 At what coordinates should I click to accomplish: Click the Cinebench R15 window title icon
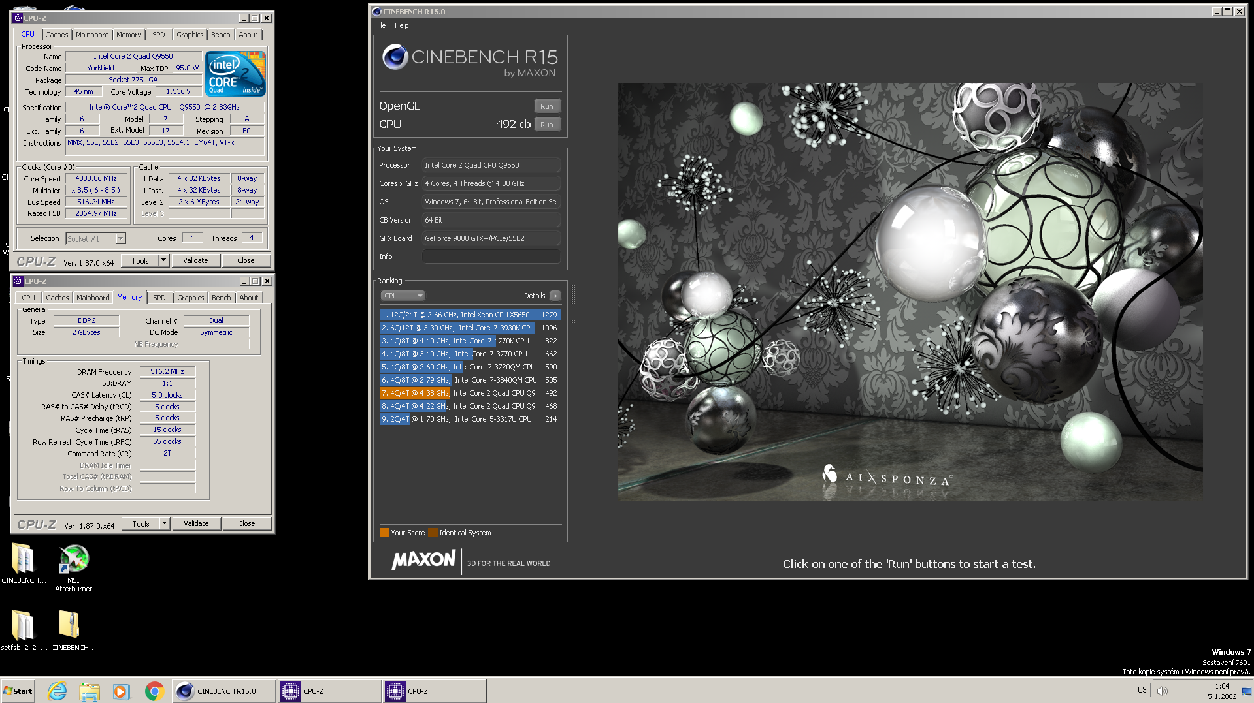click(376, 12)
